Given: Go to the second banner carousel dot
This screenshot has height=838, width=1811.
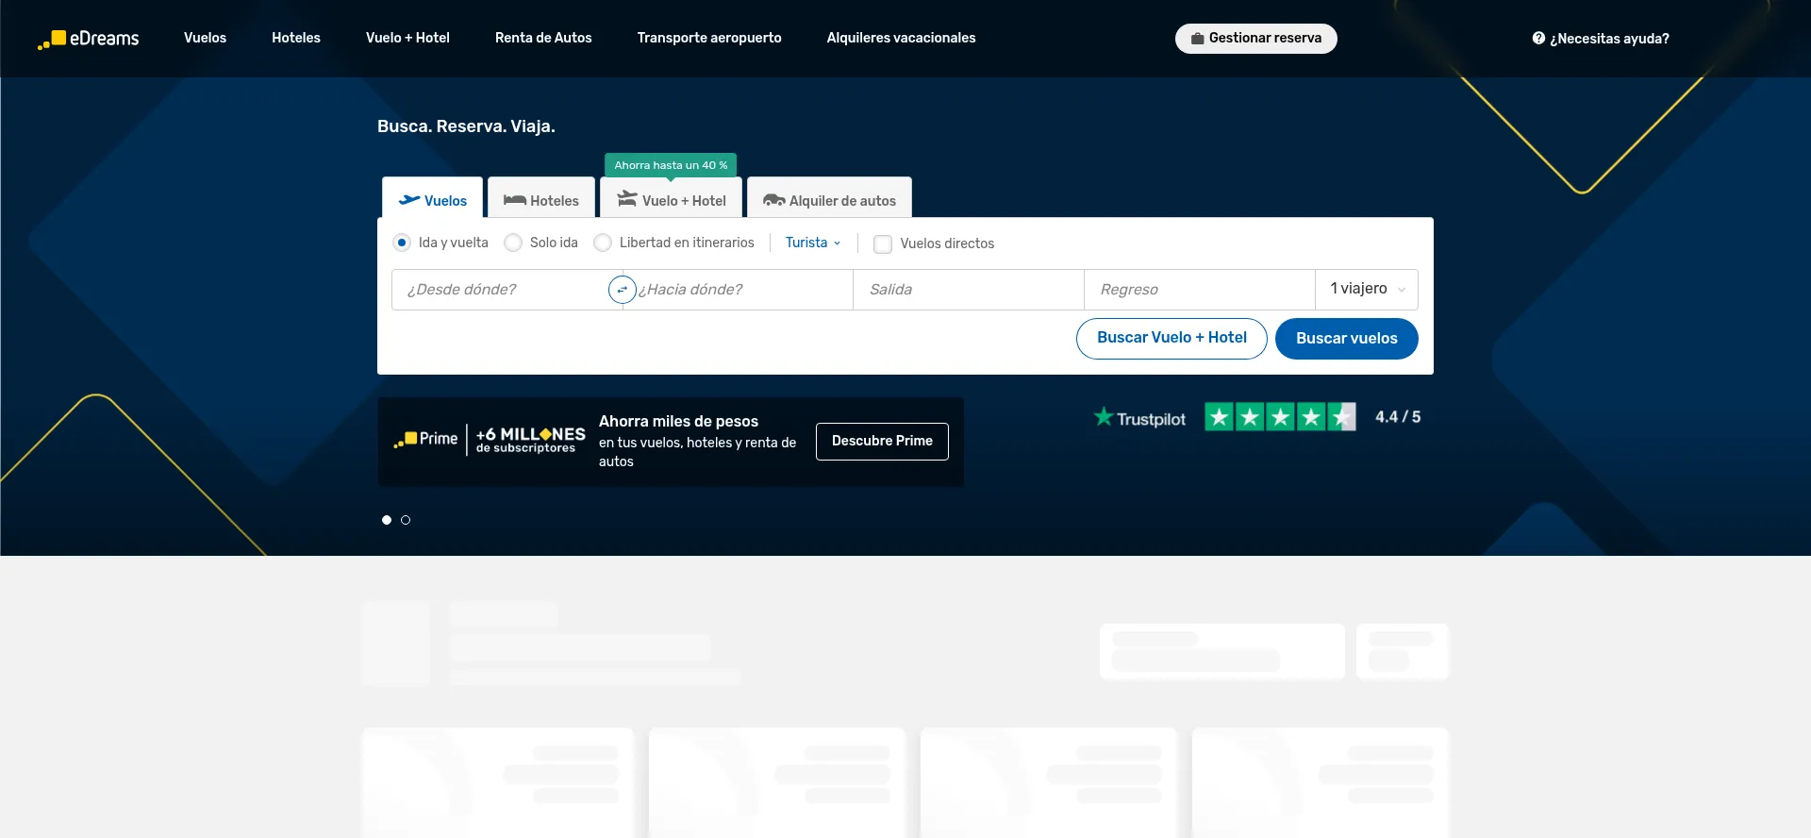Looking at the screenshot, I should click(406, 520).
